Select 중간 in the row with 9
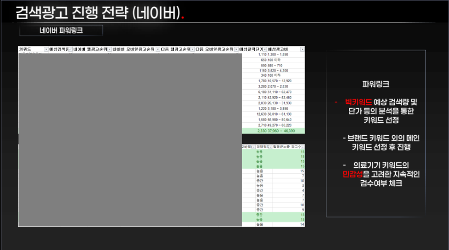 (x=259, y=210)
